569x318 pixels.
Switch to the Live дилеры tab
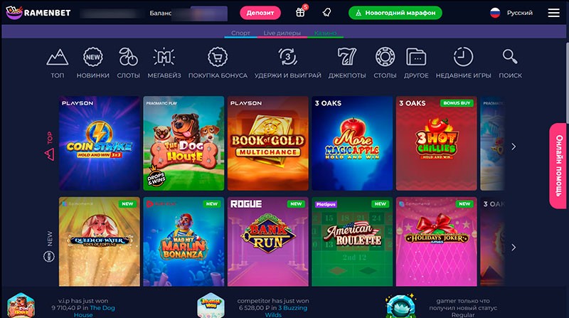(x=282, y=33)
